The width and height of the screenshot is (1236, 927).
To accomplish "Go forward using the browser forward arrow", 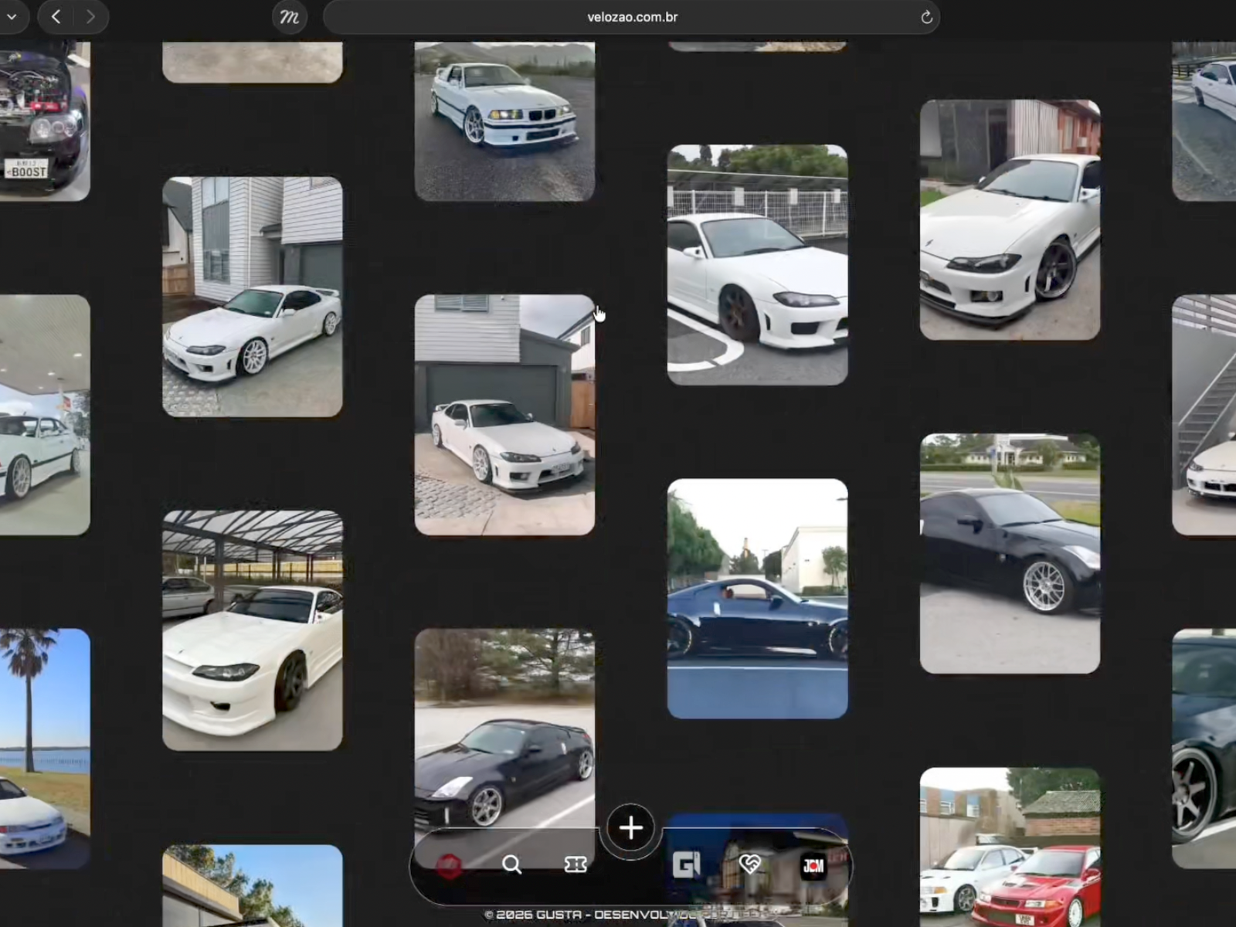I will point(90,17).
